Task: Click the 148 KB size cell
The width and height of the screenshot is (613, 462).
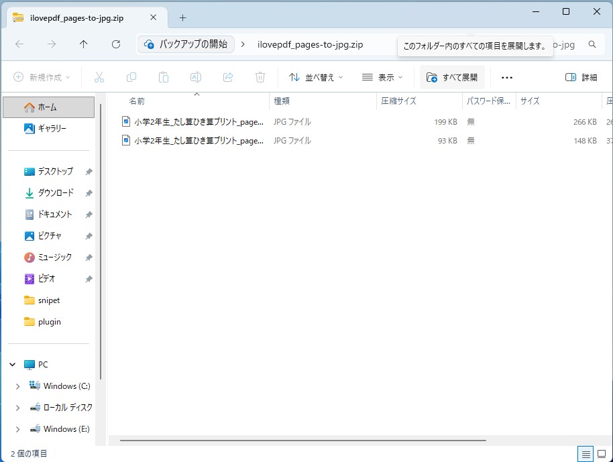Action: click(x=585, y=141)
